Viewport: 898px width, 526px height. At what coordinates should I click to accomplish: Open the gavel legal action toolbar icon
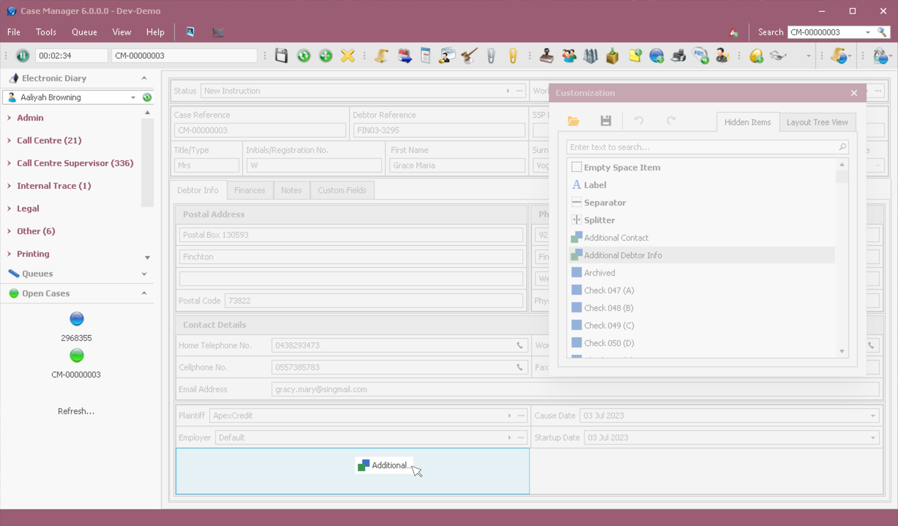pos(468,55)
